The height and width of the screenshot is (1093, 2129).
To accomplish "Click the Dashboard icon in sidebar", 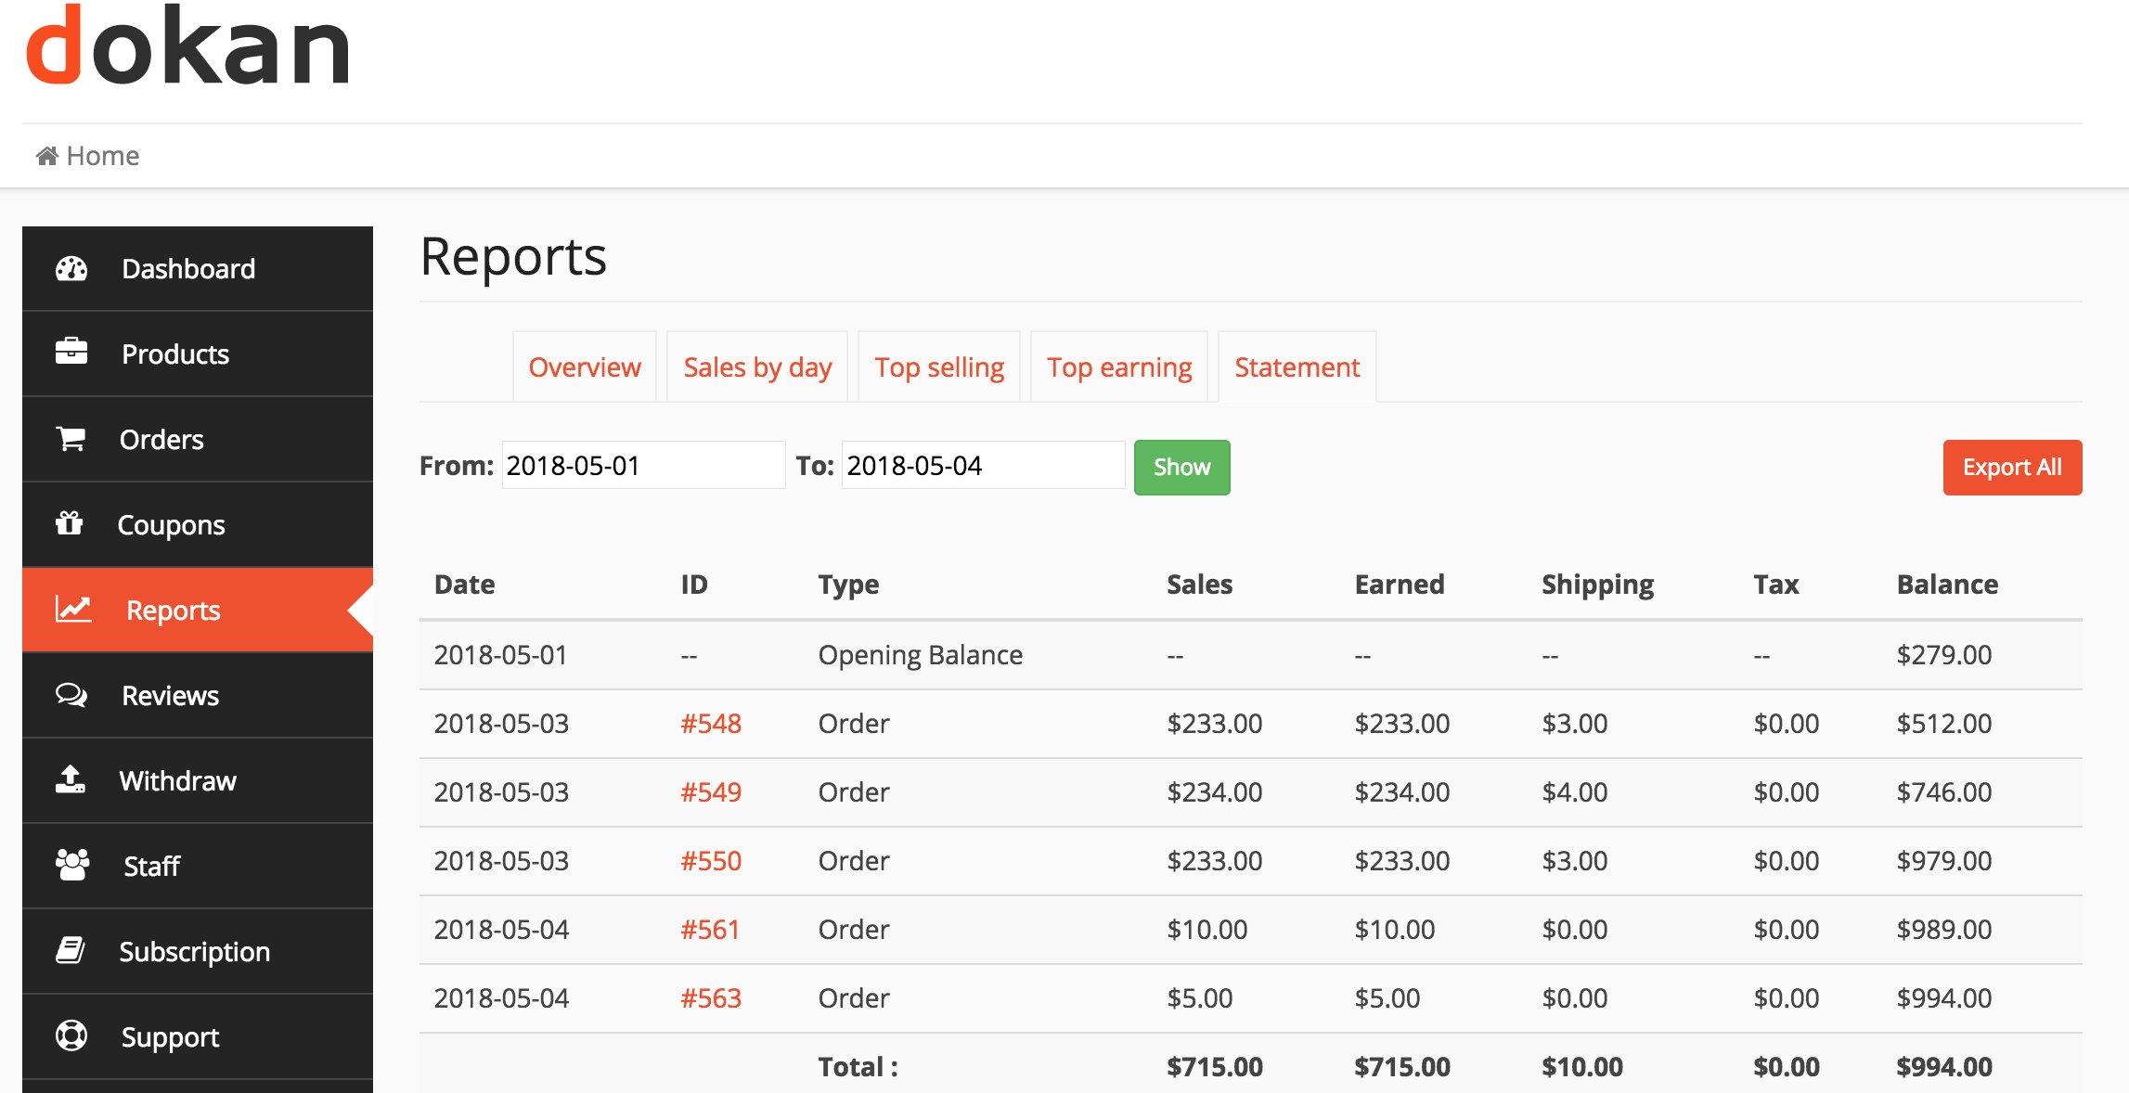I will click(x=74, y=267).
